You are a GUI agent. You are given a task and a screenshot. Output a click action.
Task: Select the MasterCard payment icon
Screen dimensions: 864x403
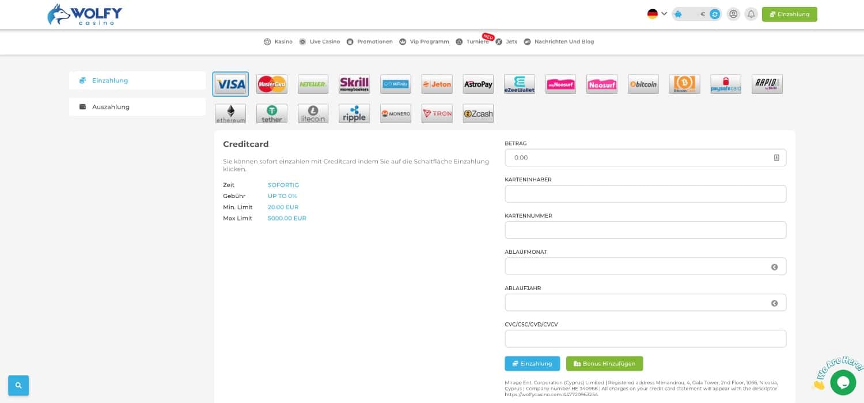tap(272, 84)
